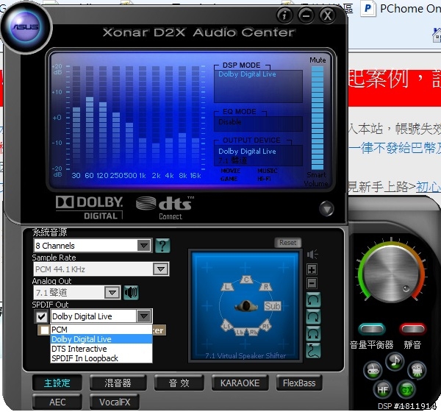Click the minus button beside speaker shifter

click(312, 283)
